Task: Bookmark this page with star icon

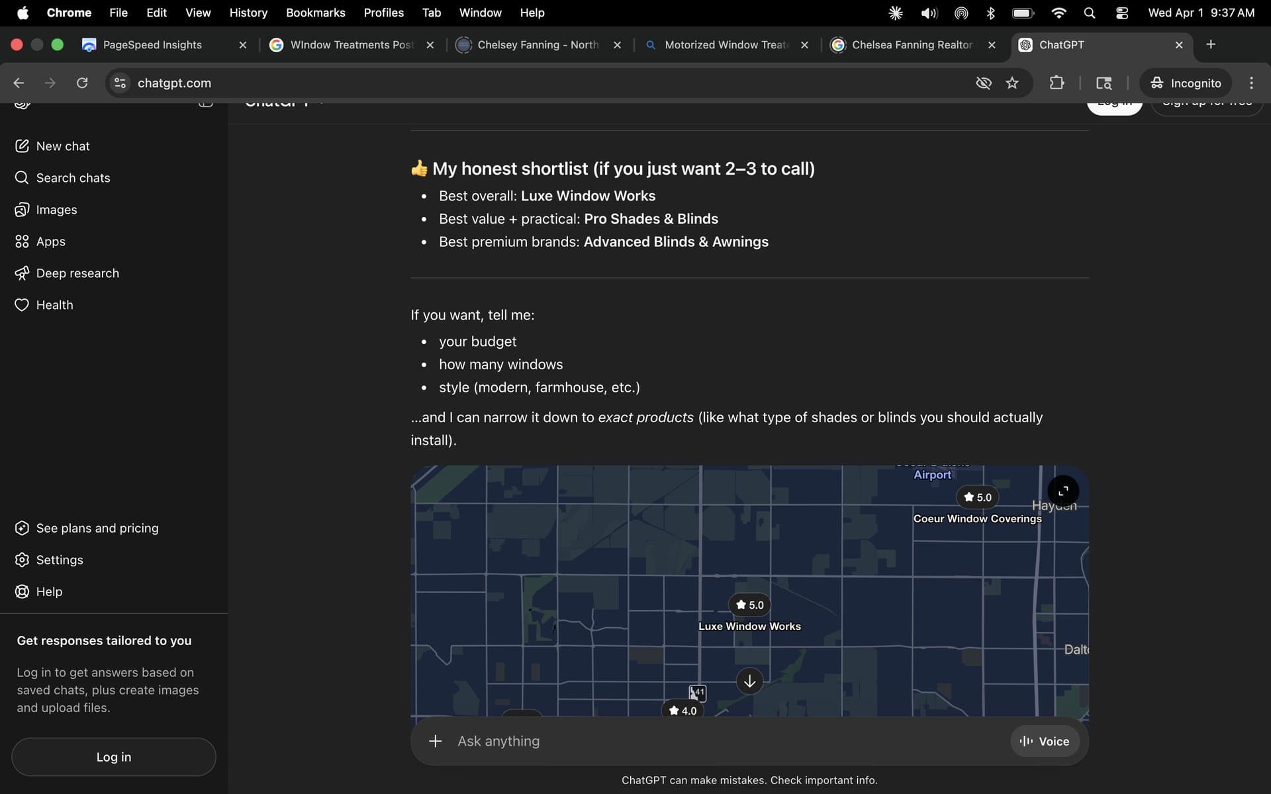Action: coord(1012,83)
